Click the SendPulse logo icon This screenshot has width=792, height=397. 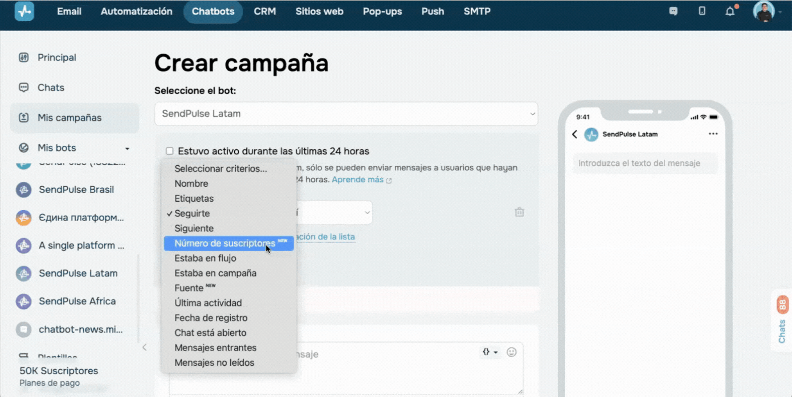click(24, 11)
